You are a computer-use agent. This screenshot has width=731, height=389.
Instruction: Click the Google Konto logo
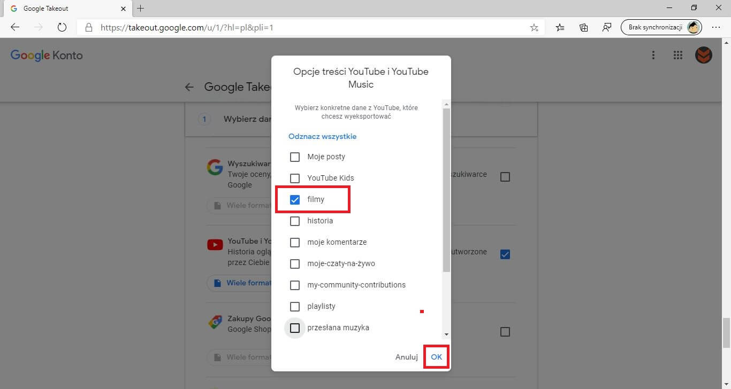[x=47, y=56]
